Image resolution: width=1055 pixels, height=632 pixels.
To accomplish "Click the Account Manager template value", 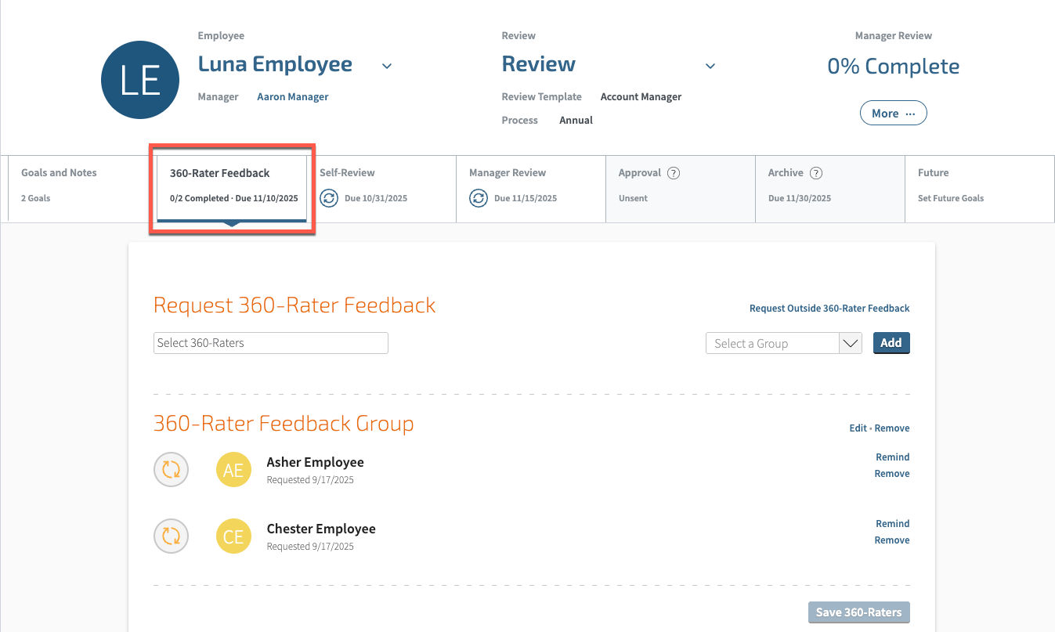I will coord(641,97).
